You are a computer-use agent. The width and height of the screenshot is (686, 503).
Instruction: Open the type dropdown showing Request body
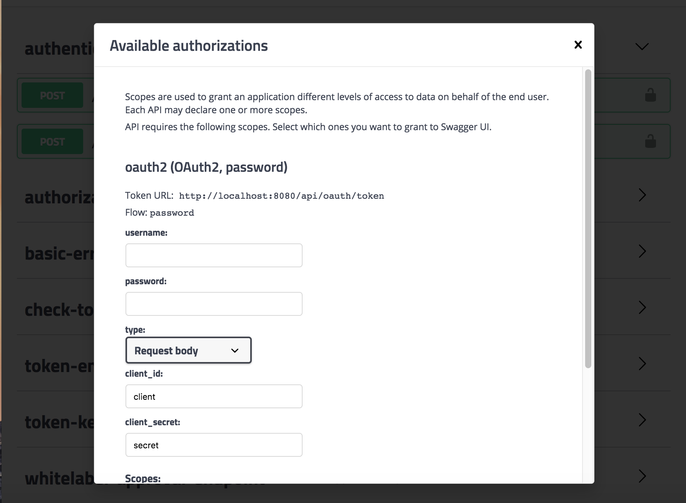tap(188, 350)
